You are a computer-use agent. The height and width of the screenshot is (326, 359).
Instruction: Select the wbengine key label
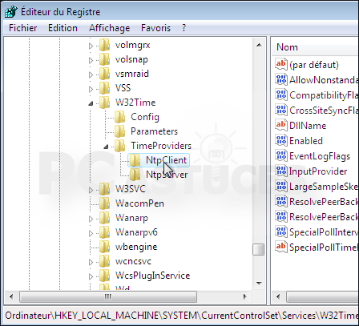pyautogui.click(x=136, y=247)
